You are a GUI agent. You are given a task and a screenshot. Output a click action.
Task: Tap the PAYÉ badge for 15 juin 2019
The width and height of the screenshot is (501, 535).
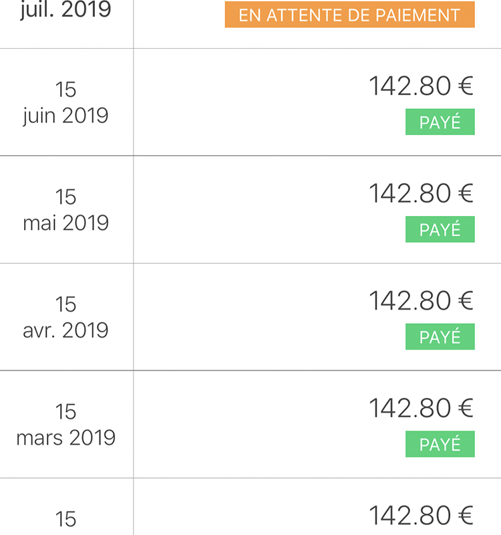click(440, 122)
